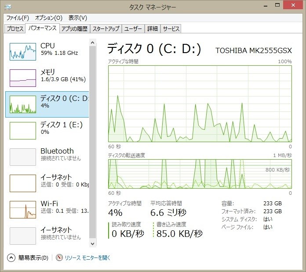Click the sidebar scroll up arrow
Viewport: 306px width, 272px height.
(93, 43)
